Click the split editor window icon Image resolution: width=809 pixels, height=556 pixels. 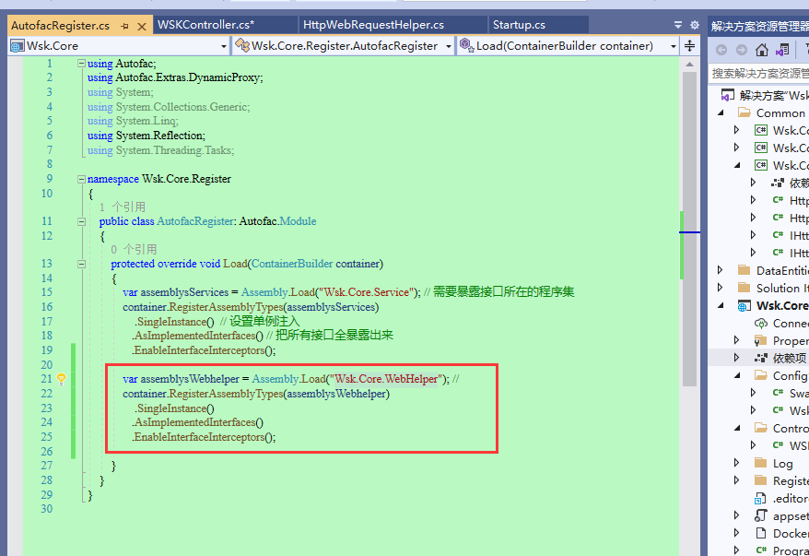[x=689, y=47]
